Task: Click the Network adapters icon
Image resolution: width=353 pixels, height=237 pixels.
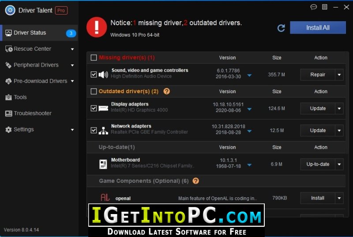Action: point(103,131)
